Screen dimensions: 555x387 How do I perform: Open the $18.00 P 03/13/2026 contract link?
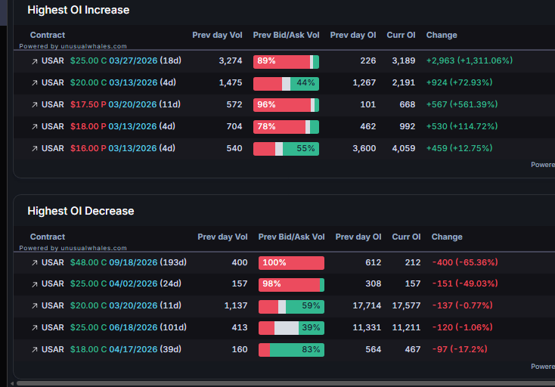(122, 126)
